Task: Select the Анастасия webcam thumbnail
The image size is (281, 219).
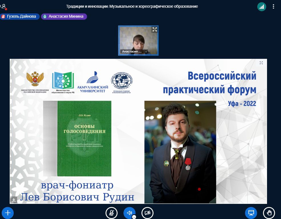Action: pos(138,40)
